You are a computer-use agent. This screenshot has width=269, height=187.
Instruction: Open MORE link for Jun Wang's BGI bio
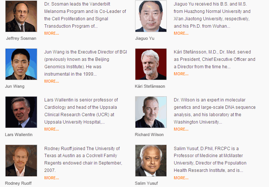tap(52, 81)
